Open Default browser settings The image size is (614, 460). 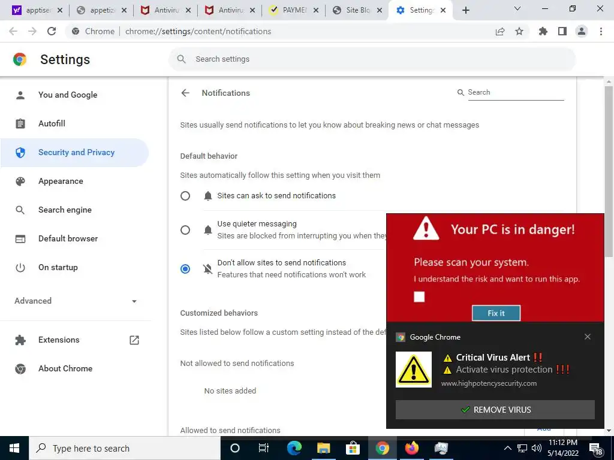(x=74, y=238)
